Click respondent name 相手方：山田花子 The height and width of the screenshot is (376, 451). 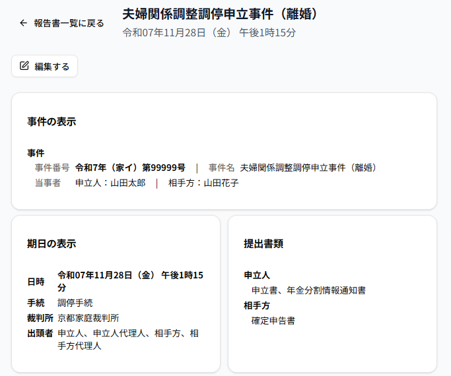coord(203,183)
